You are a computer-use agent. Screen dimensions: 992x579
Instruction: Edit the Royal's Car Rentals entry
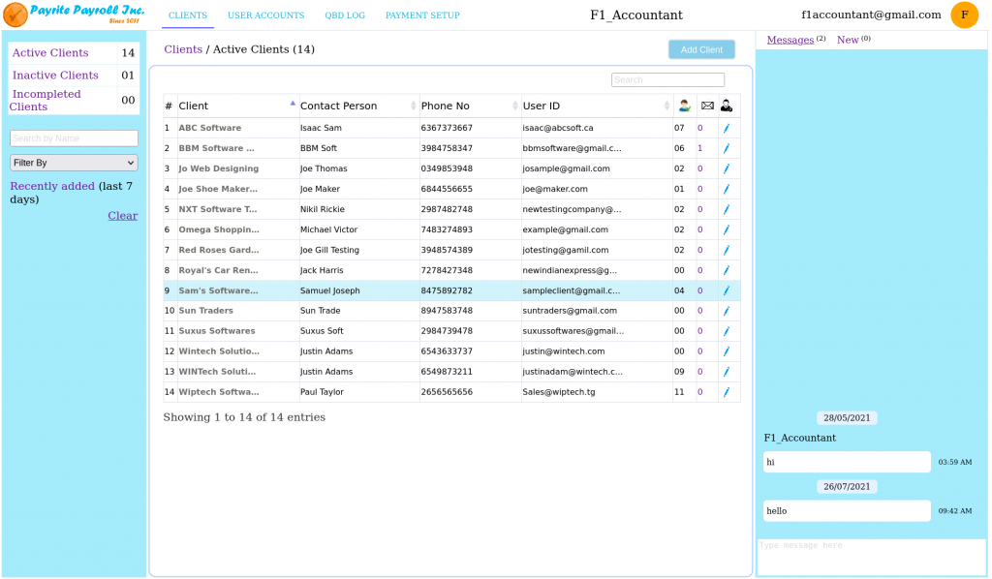pos(727,269)
